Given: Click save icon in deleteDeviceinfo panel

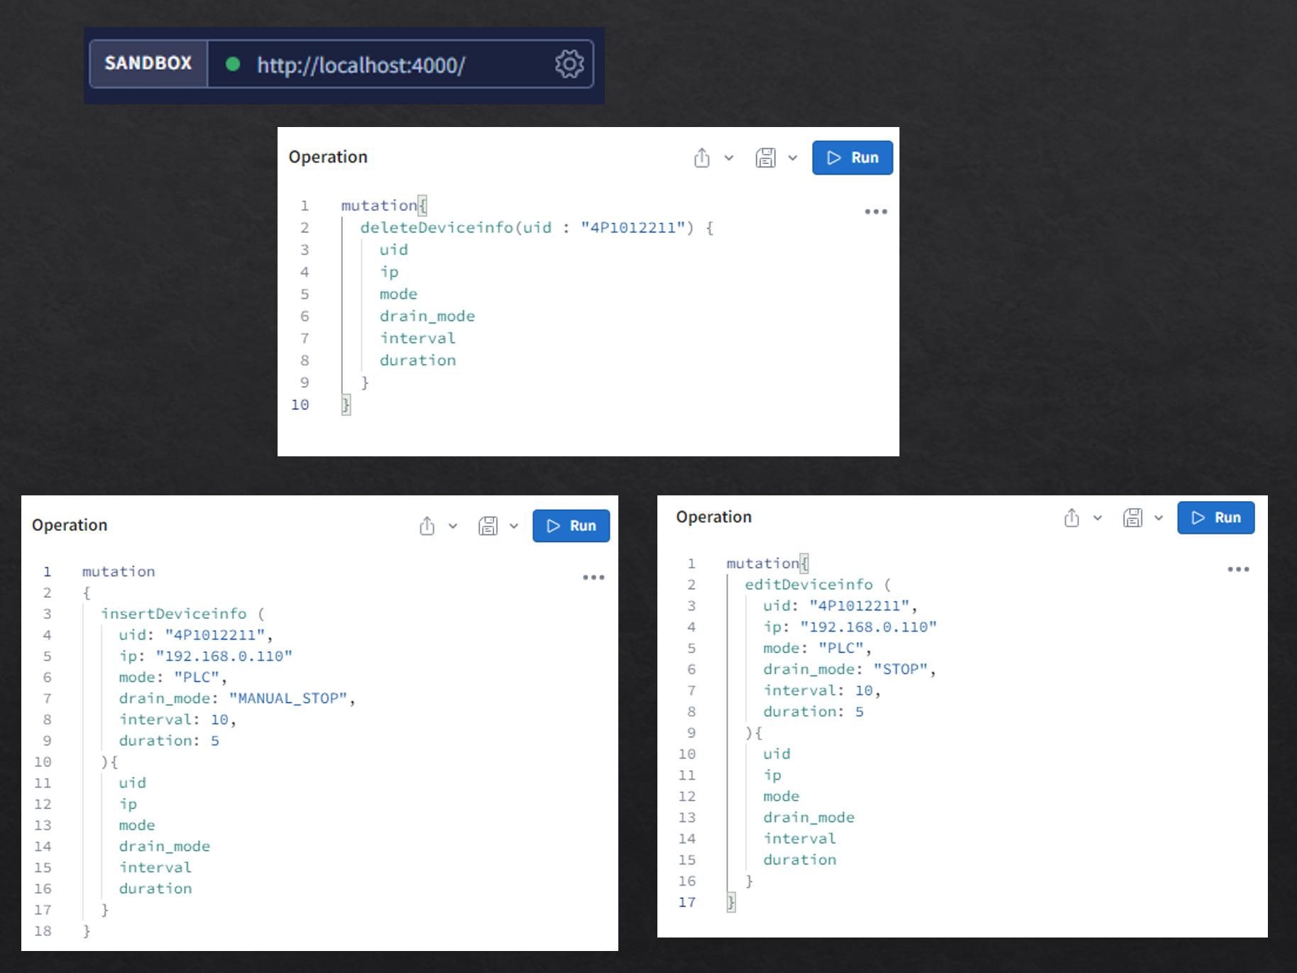Looking at the screenshot, I should point(766,158).
